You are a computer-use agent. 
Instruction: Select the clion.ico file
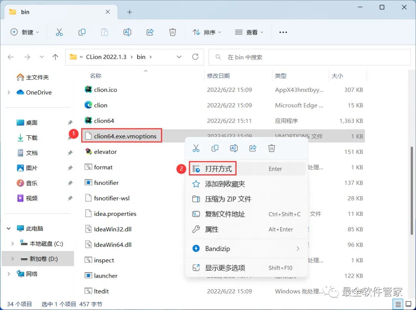[101, 90]
